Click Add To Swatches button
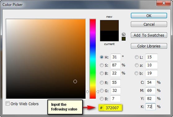The width and height of the screenshot is (173, 117). 149,35
